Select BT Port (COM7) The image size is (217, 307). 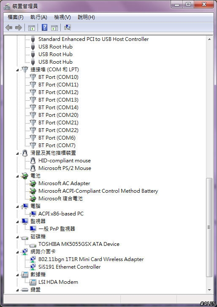(57, 145)
